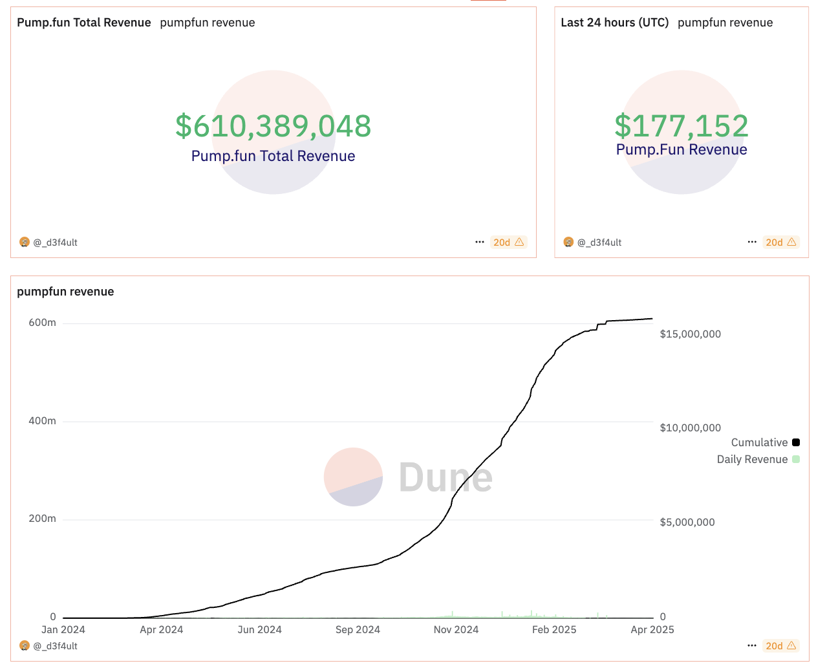This screenshot has height=670, width=816.
Task: Click the 600m left axis label
Action: (42, 323)
